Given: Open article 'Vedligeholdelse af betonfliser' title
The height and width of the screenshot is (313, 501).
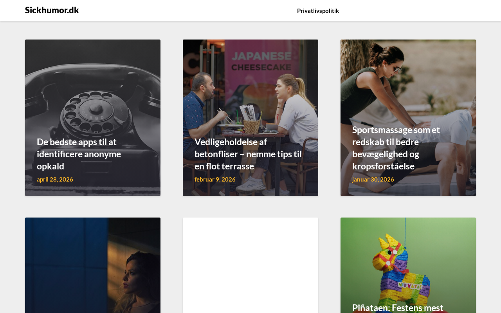Looking at the screenshot, I should pyautogui.click(x=248, y=154).
